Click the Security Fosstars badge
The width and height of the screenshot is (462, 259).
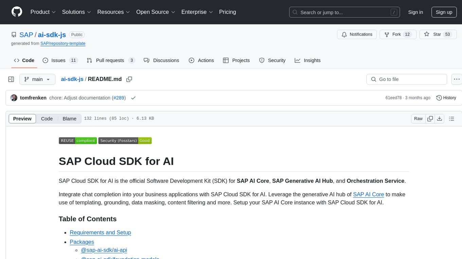click(x=125, y=141)
